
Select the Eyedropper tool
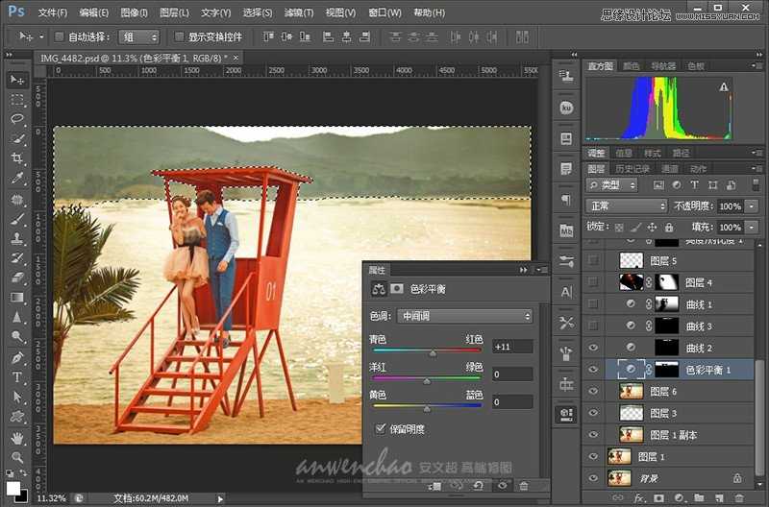click(x=17, y=179)
